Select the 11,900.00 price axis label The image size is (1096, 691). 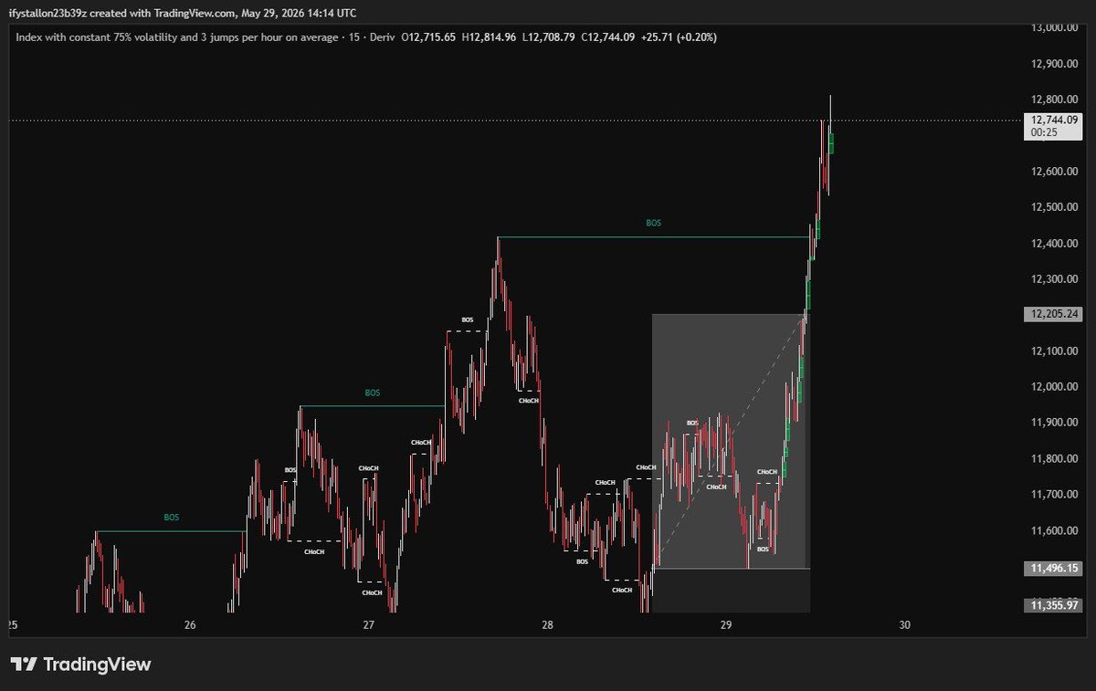point(1056,423)
